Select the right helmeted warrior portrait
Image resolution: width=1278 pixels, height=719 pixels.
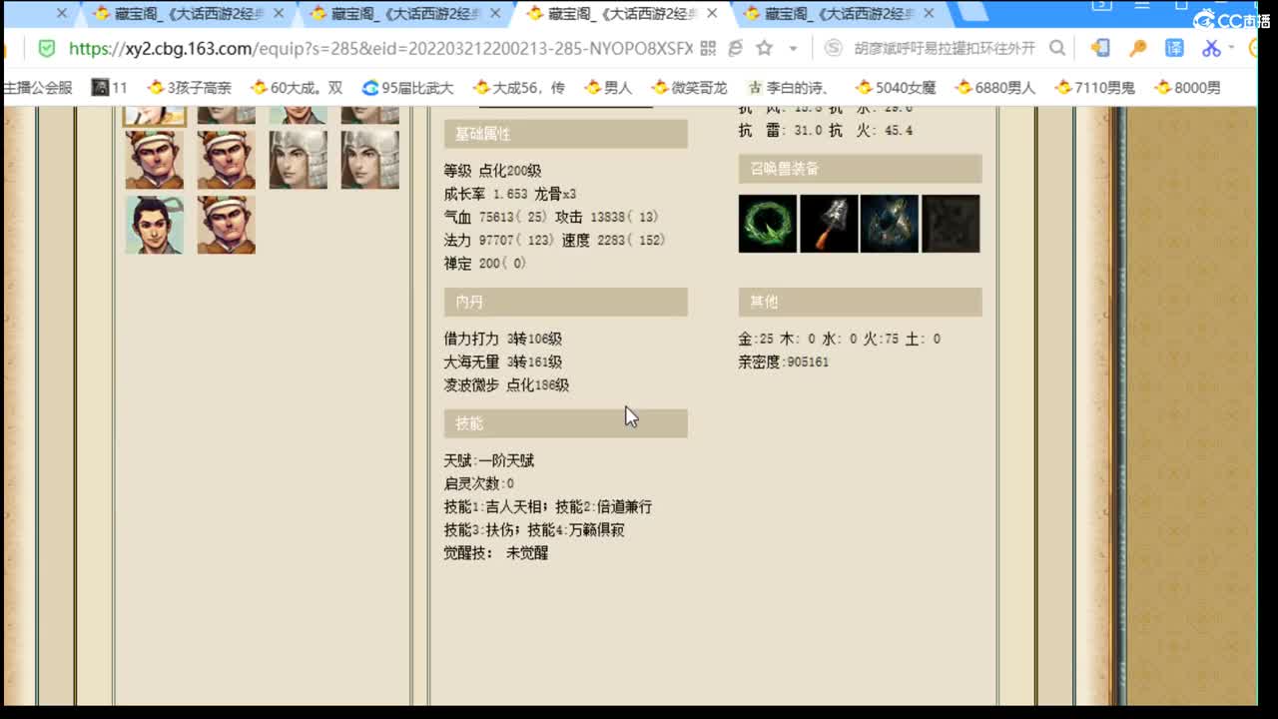(370, 160)
